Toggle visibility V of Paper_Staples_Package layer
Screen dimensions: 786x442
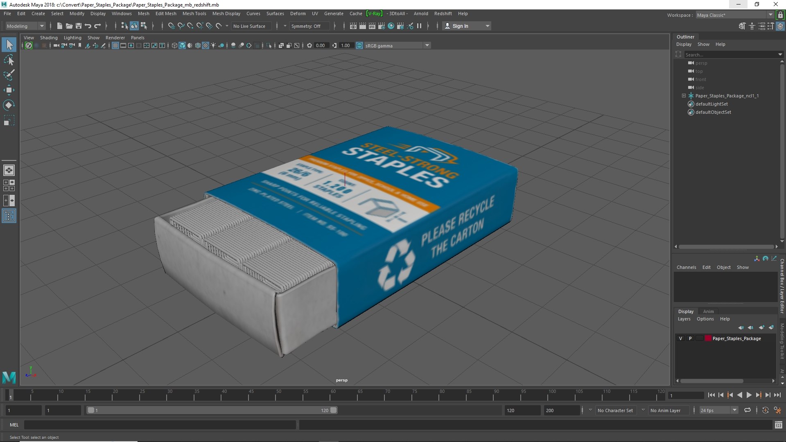point(680,338)
